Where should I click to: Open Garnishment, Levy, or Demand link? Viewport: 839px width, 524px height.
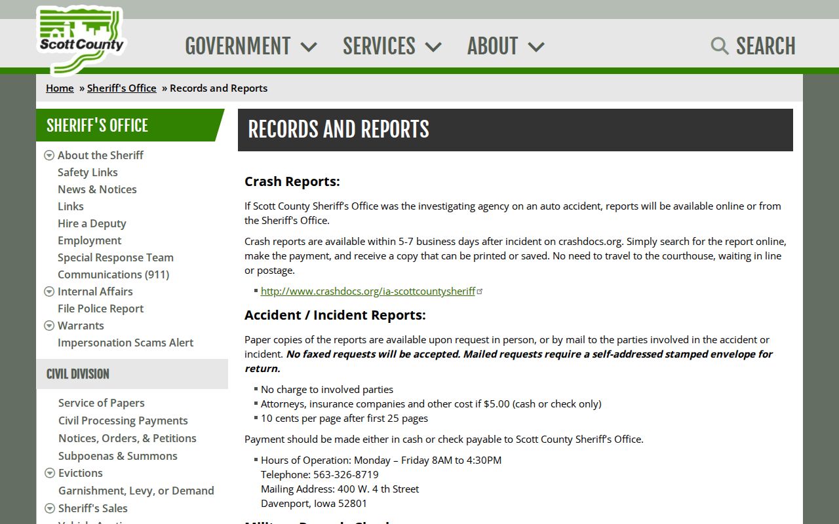(136, 491)
